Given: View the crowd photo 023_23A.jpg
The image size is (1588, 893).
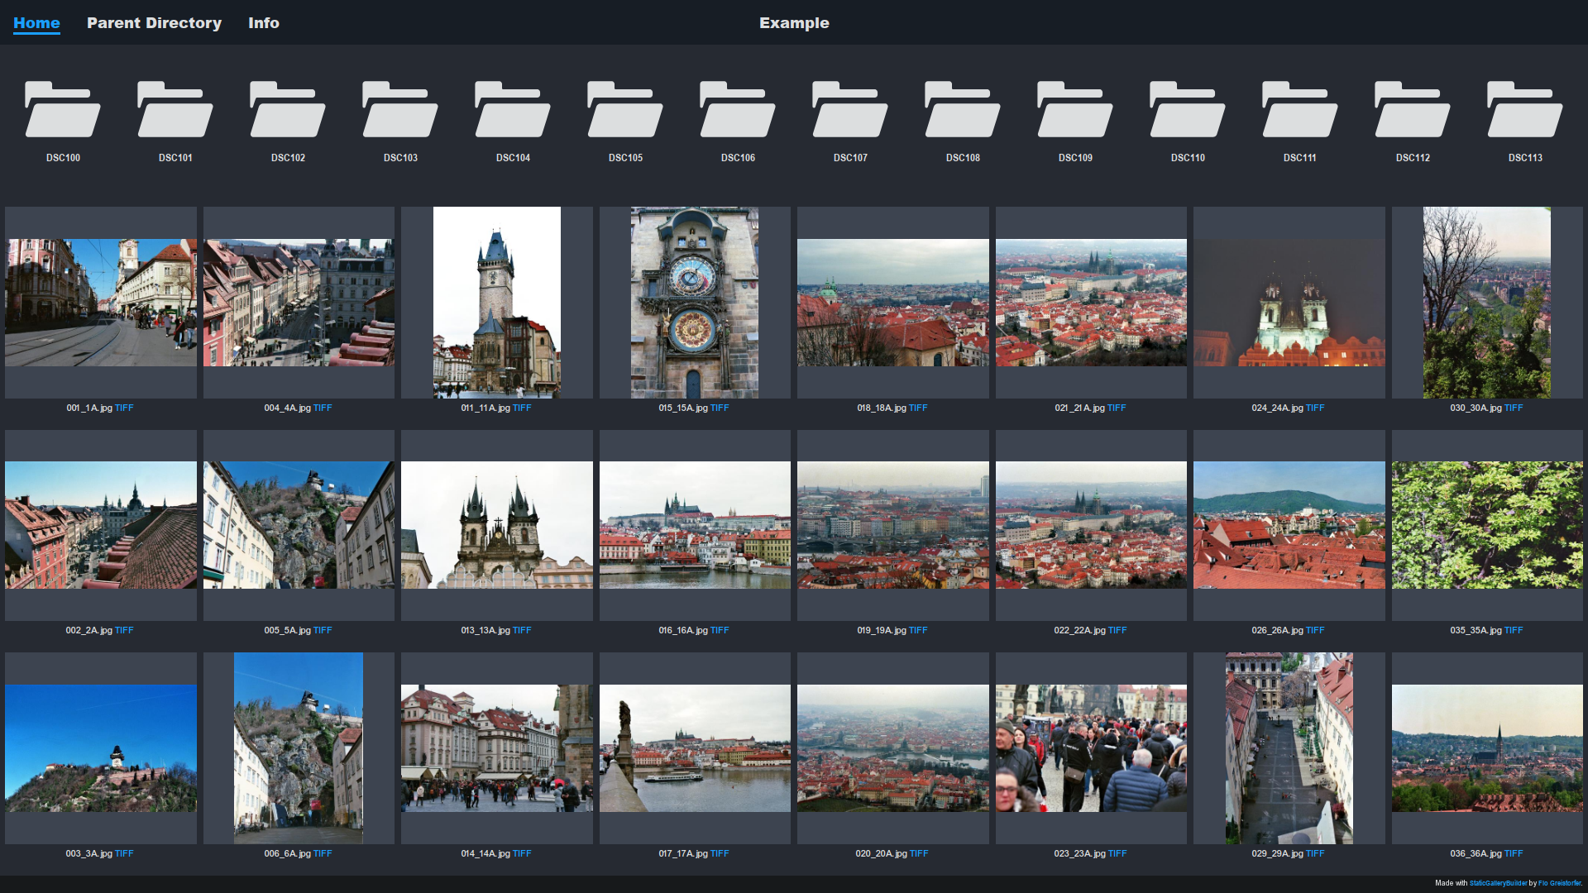Looking at the screenshot, I should click(1091, 748).
